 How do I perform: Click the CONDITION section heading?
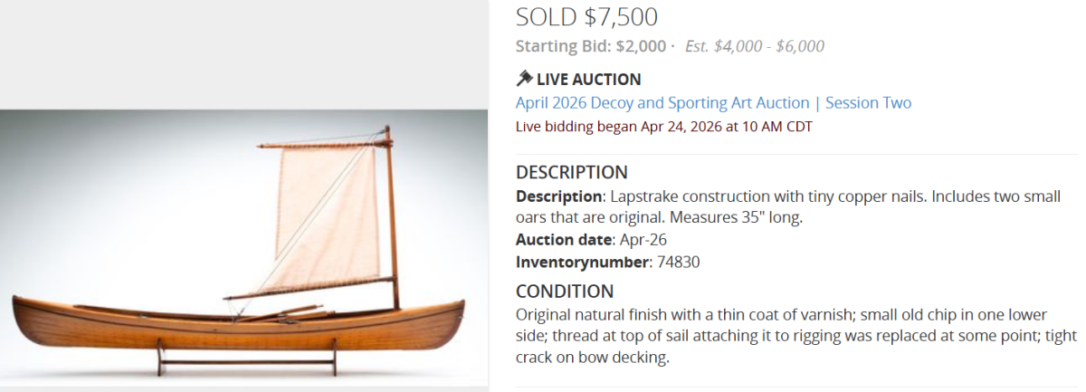[x=565, y=292]
